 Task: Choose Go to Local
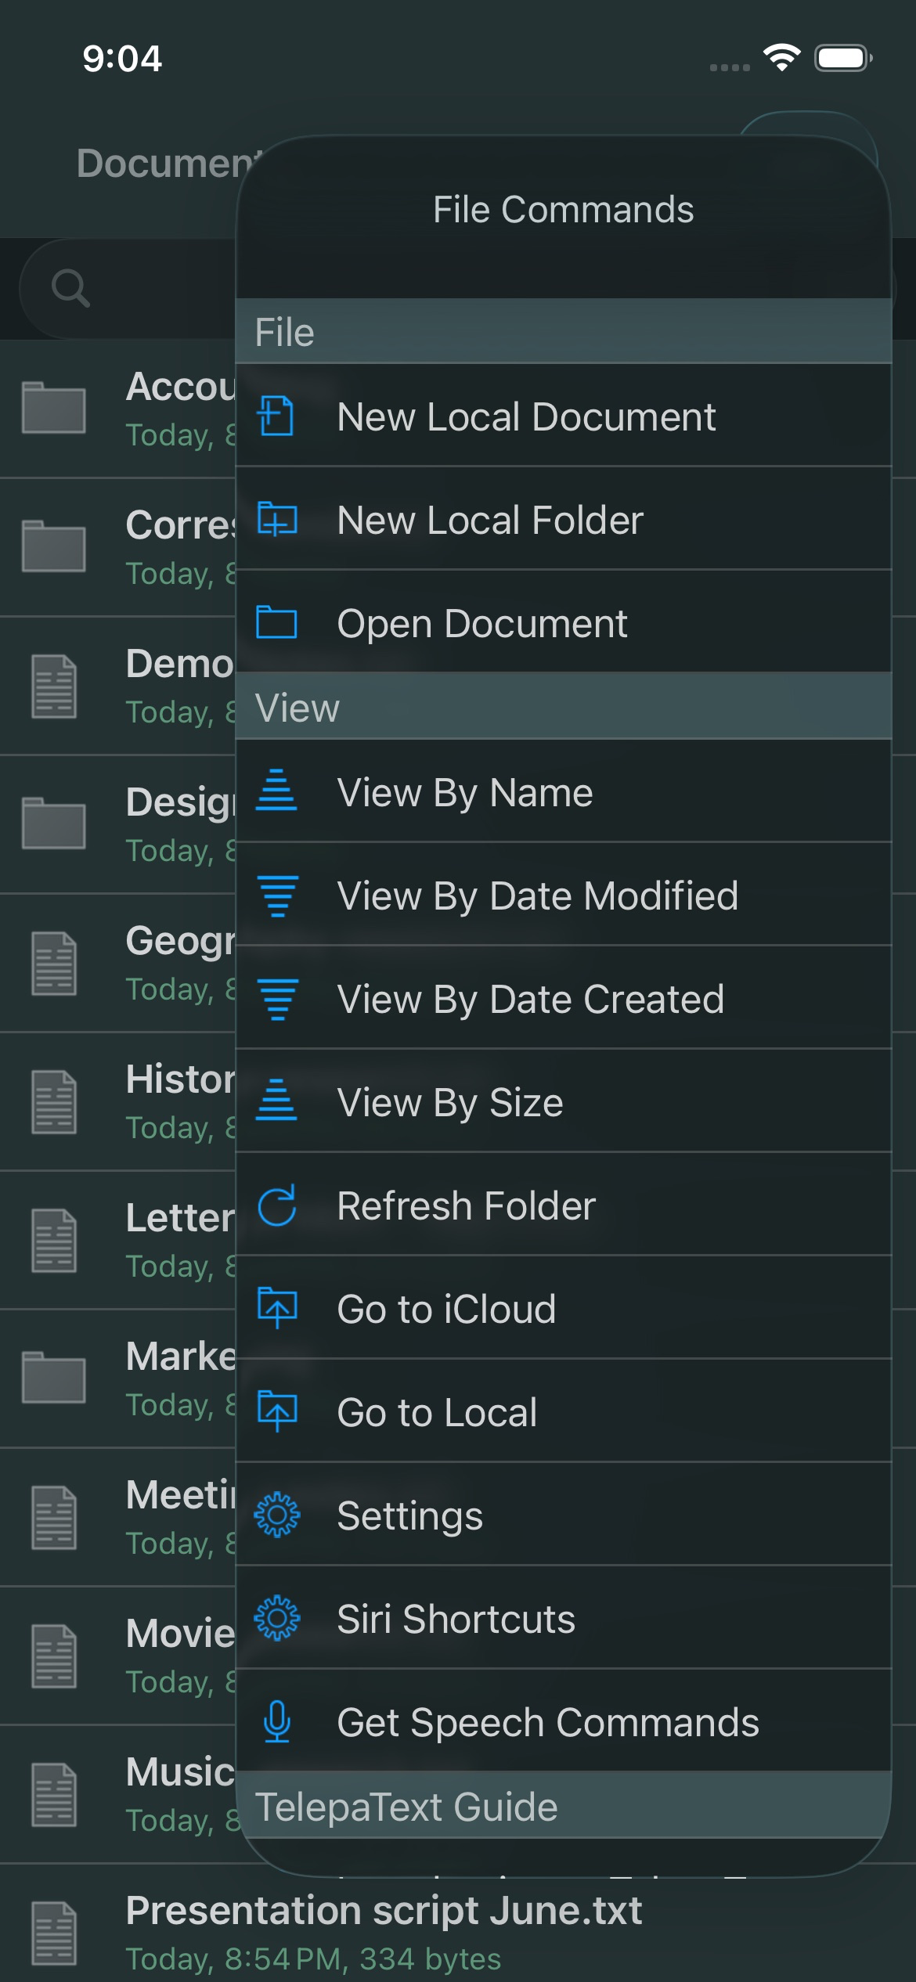[x=564, y=1411]
